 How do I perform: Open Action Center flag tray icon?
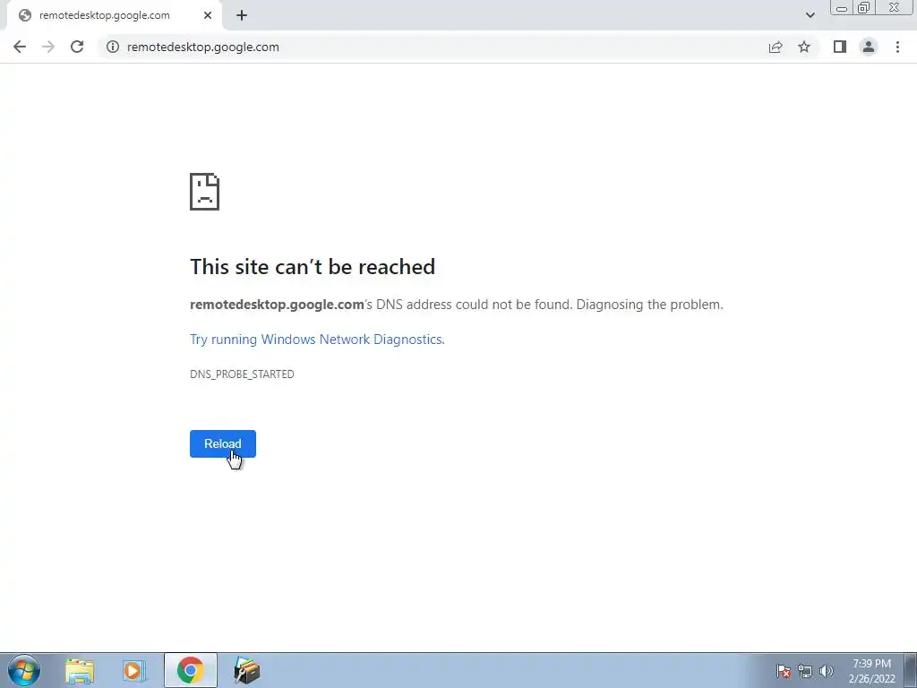point(784,671)
